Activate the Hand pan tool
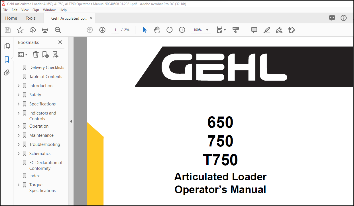354x206 pixels. tap(157, 30)
